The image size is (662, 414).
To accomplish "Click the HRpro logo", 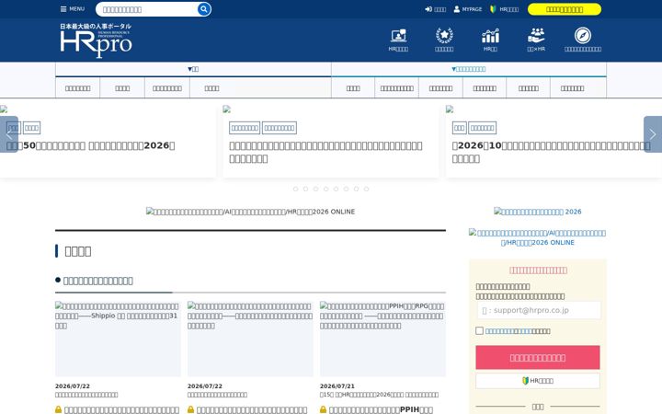I will pyautogui.click(x=96, y=40).
